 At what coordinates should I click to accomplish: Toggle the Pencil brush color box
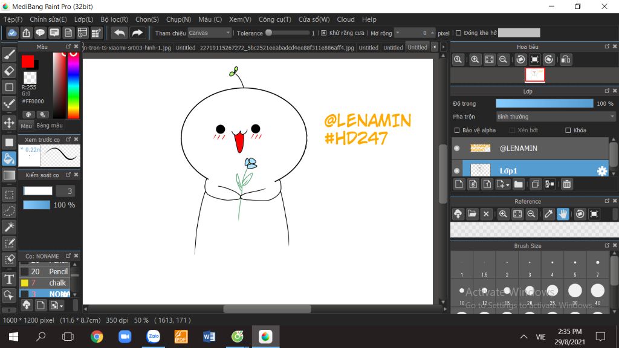24,271
